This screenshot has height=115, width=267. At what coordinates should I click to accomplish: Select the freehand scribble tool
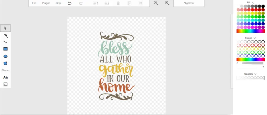[5, 35]
